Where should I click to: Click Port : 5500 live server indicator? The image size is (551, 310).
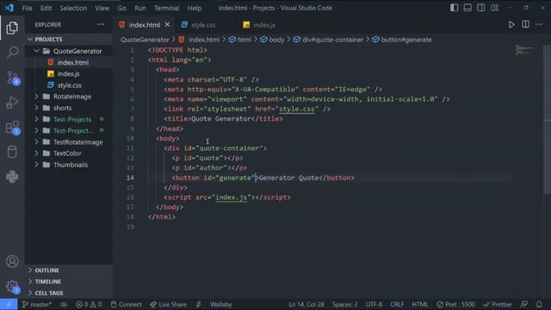point(455,304)
